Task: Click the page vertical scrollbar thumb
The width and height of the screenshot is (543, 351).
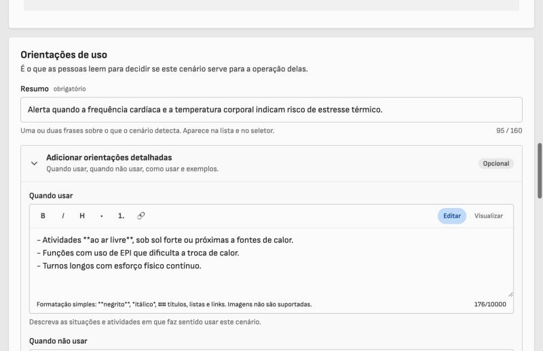Action: 540,171
